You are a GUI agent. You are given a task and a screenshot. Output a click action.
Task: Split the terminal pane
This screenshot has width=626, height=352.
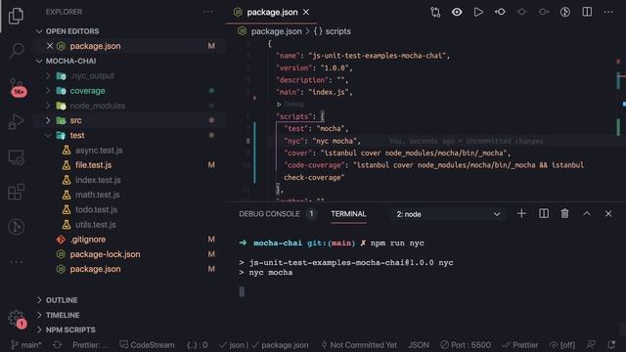pos(544,214)
